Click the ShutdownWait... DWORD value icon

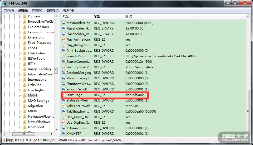click(64, 84)
